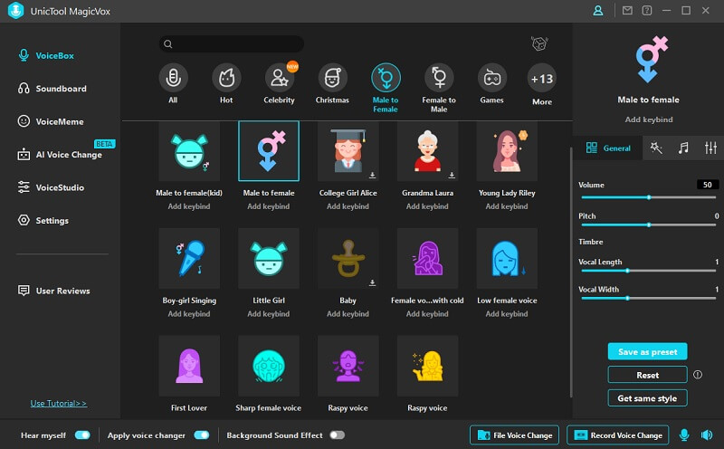Choose the Celebrity voice category
Image resolution: width=724 pixels, height=449 pixels.
[x=280, y=79]
